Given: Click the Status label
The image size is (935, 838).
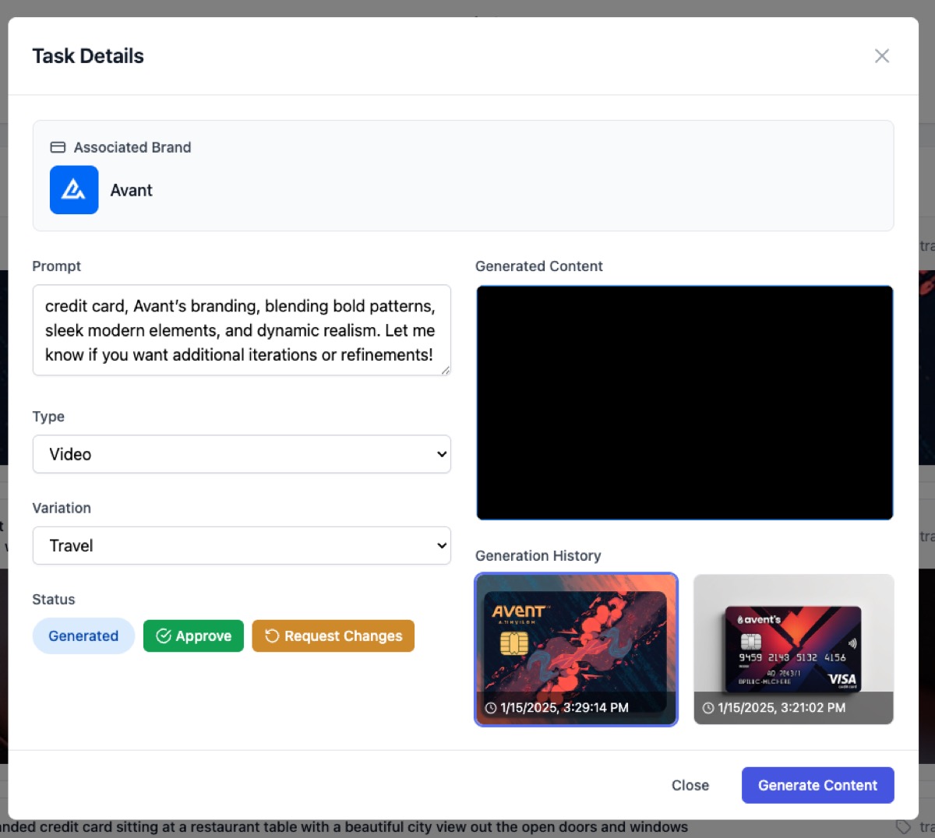Looking at the screenshot, I should 54,599.
